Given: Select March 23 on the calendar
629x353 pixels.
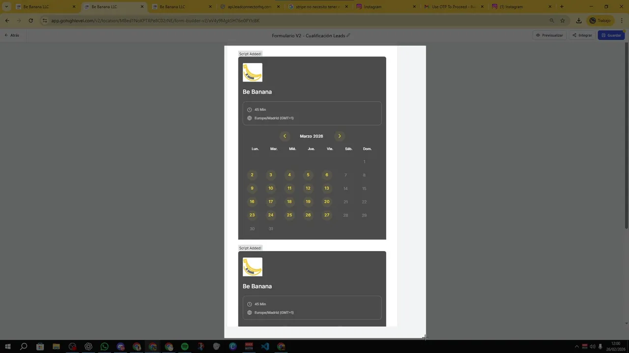Looking at the screenshot, I should coord(252,215).
